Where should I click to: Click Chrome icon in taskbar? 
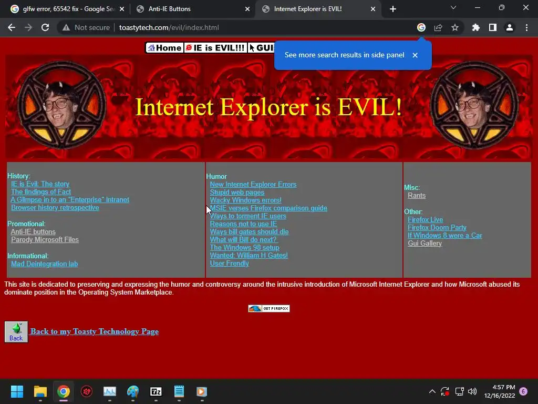(63, 391)
